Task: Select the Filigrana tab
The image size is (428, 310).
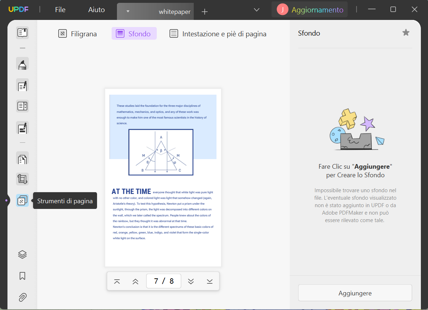Action: (x=77, y=34)
